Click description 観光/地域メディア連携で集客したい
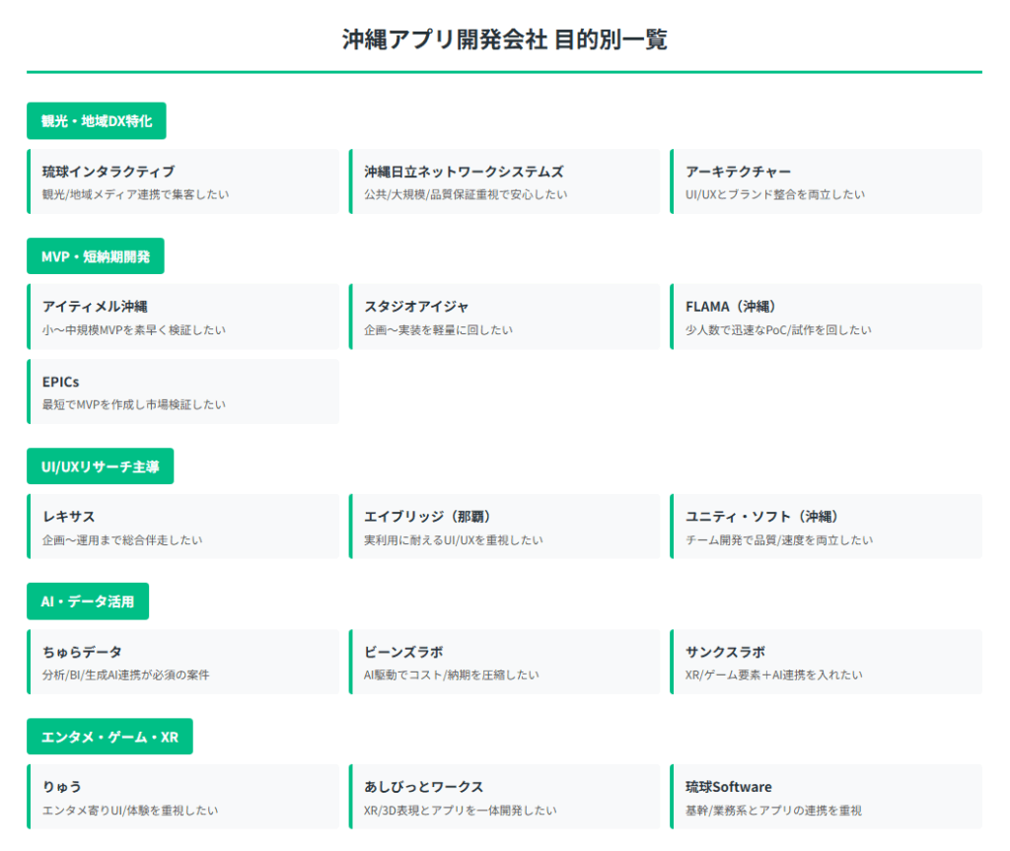 [135, 194]
